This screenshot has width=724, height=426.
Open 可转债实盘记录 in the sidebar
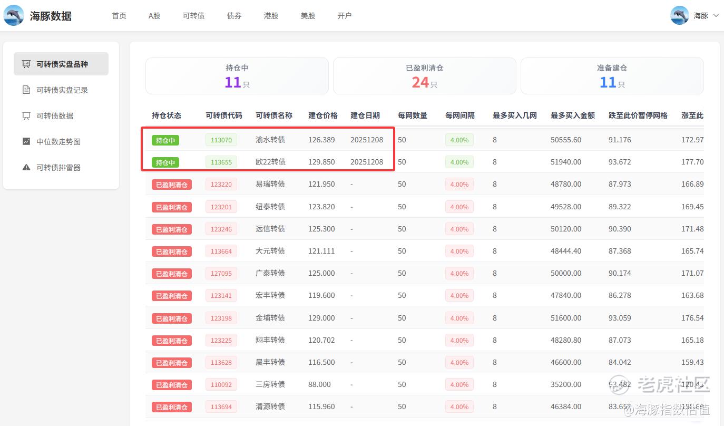point(61,90)
